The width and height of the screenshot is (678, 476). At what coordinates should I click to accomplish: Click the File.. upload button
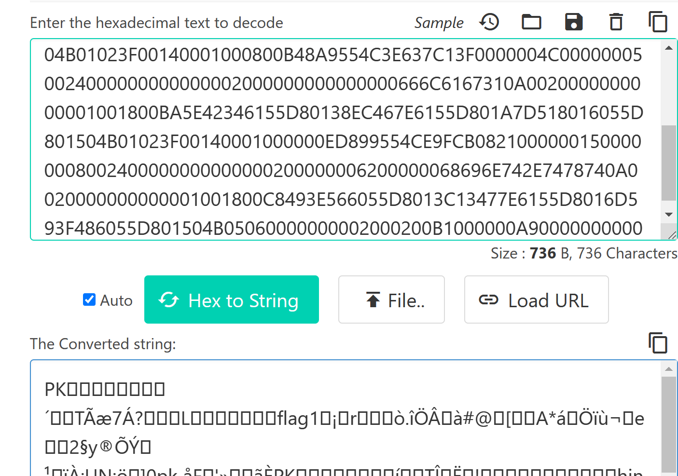coord(391,299)
